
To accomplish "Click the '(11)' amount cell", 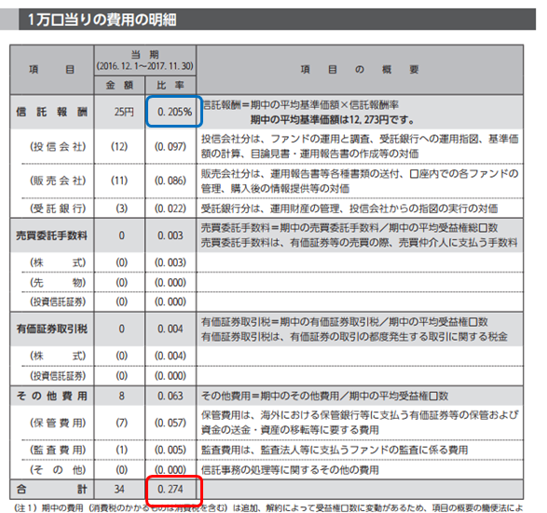I will (x=119, y=181).
